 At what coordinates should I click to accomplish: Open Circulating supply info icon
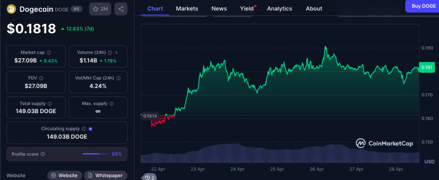[84, 129]
